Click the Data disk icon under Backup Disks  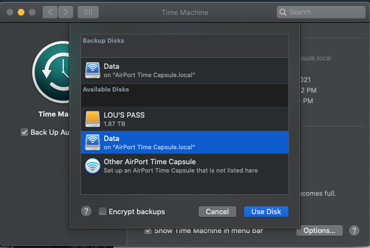(x=92, y=70)
